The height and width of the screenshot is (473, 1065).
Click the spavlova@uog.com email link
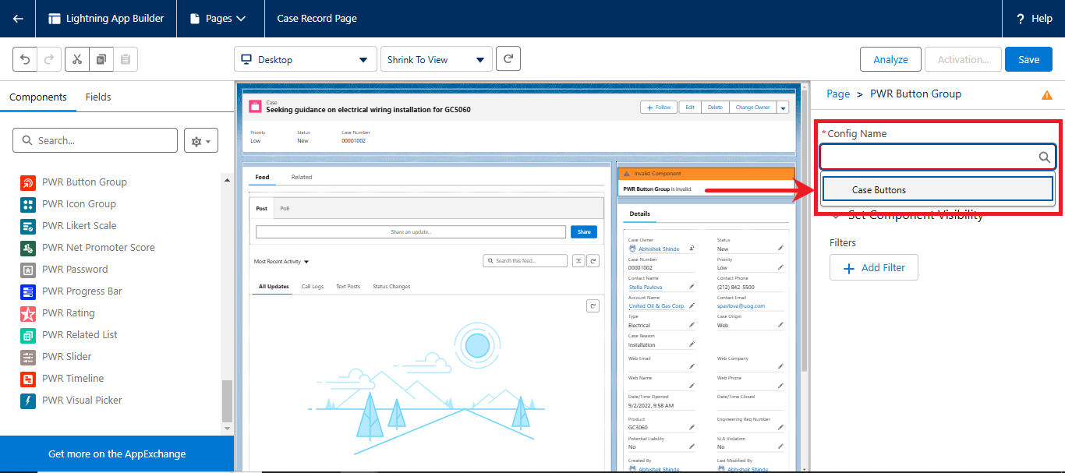741,306
